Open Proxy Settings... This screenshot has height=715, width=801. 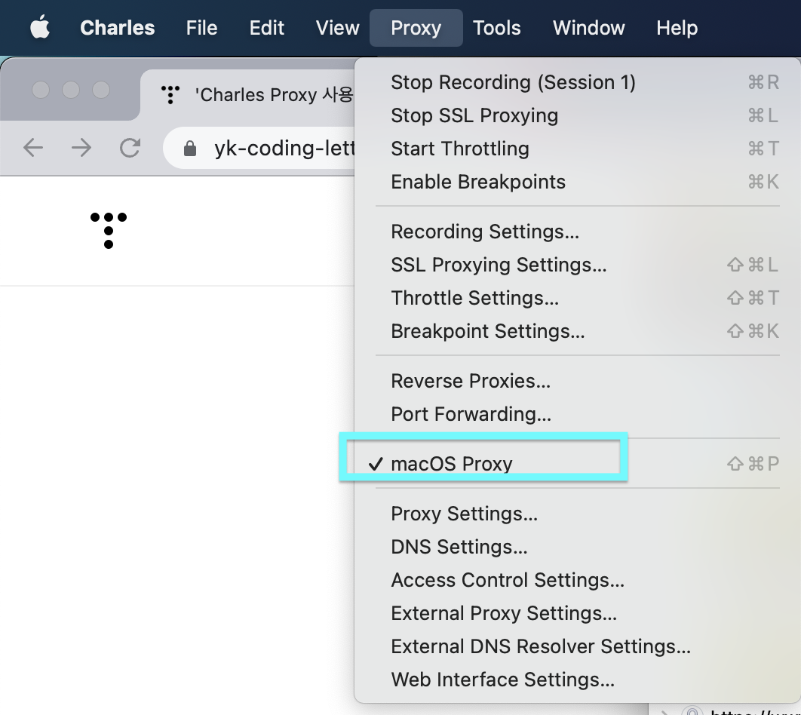click(x=577, y=514)
